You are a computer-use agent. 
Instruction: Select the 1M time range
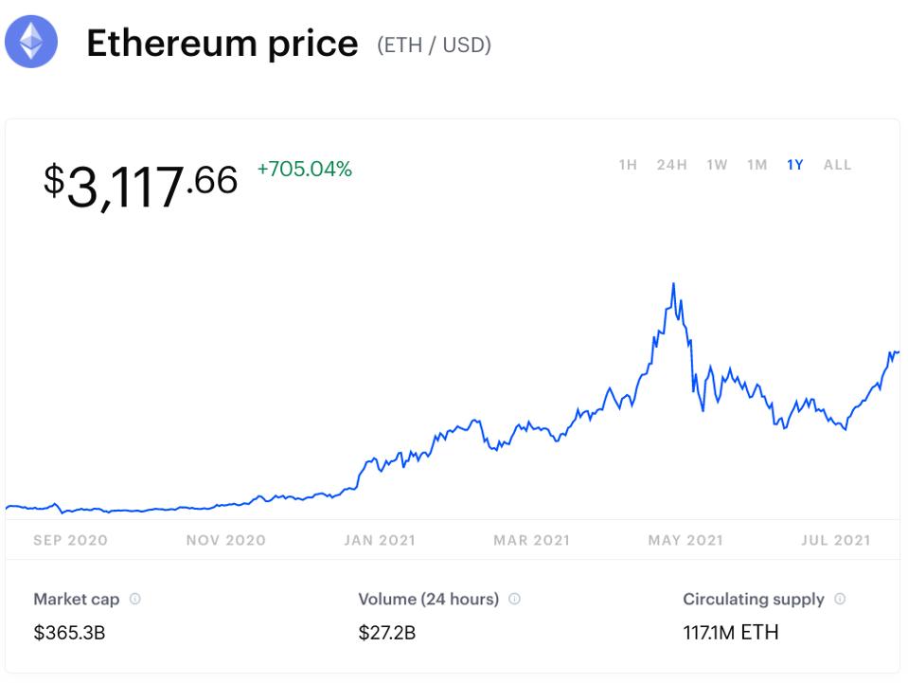[757, 165]
